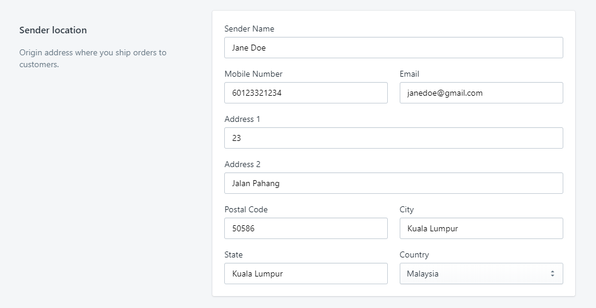
Task: Click the Address 1 label
Action: (x=243, y=120)
